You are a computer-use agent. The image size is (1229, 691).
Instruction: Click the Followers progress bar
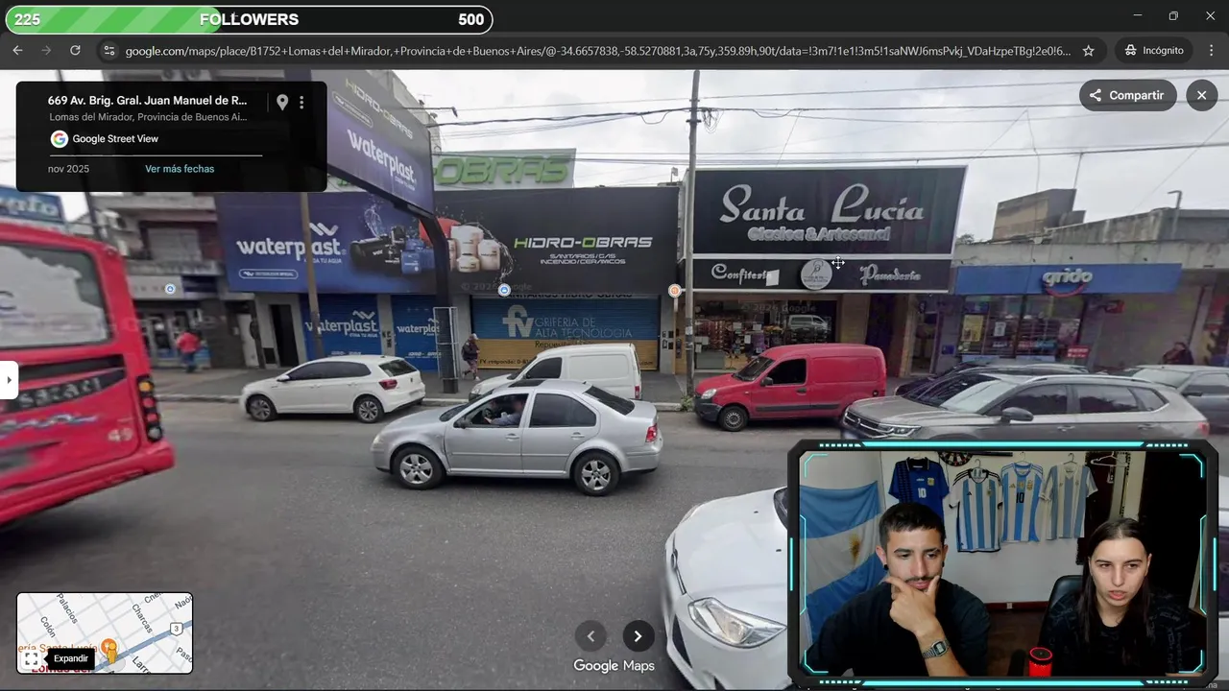(x=249, y=19)
